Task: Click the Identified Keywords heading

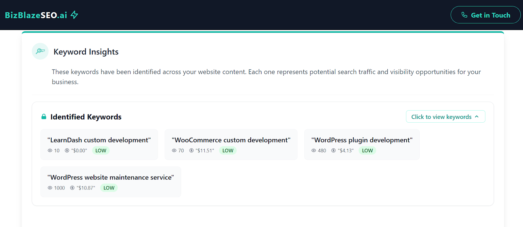Action: (x=86, y=117)
